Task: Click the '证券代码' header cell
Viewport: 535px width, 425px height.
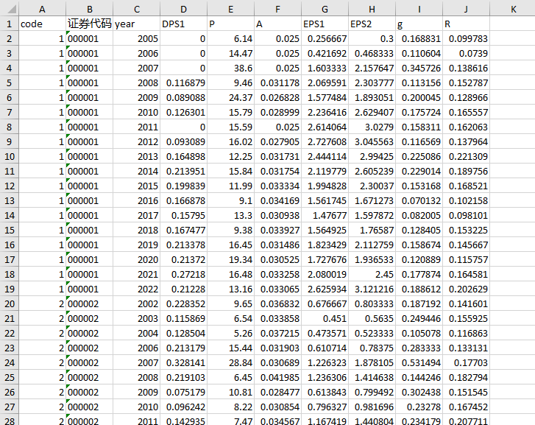Action: [x=89, y=24]
